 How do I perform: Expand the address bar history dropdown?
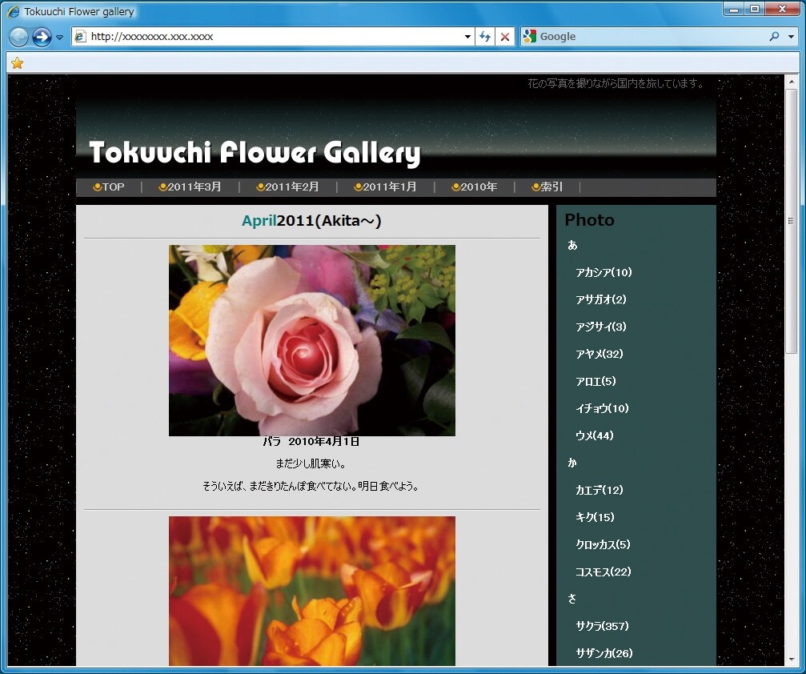467,37
